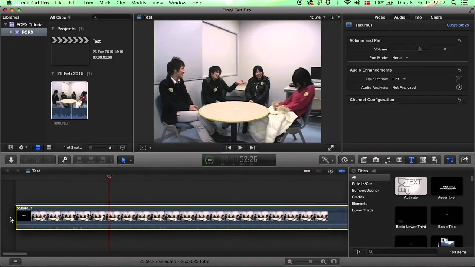Viewport: 475px width, 267px height.
Task: Go to previous edit point
Action: (x=229, y=148)
